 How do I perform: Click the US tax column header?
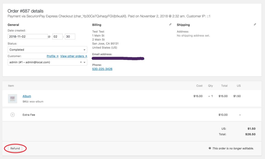coord(239,86)
